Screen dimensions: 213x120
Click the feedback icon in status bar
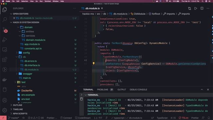(x=203, y=118)
